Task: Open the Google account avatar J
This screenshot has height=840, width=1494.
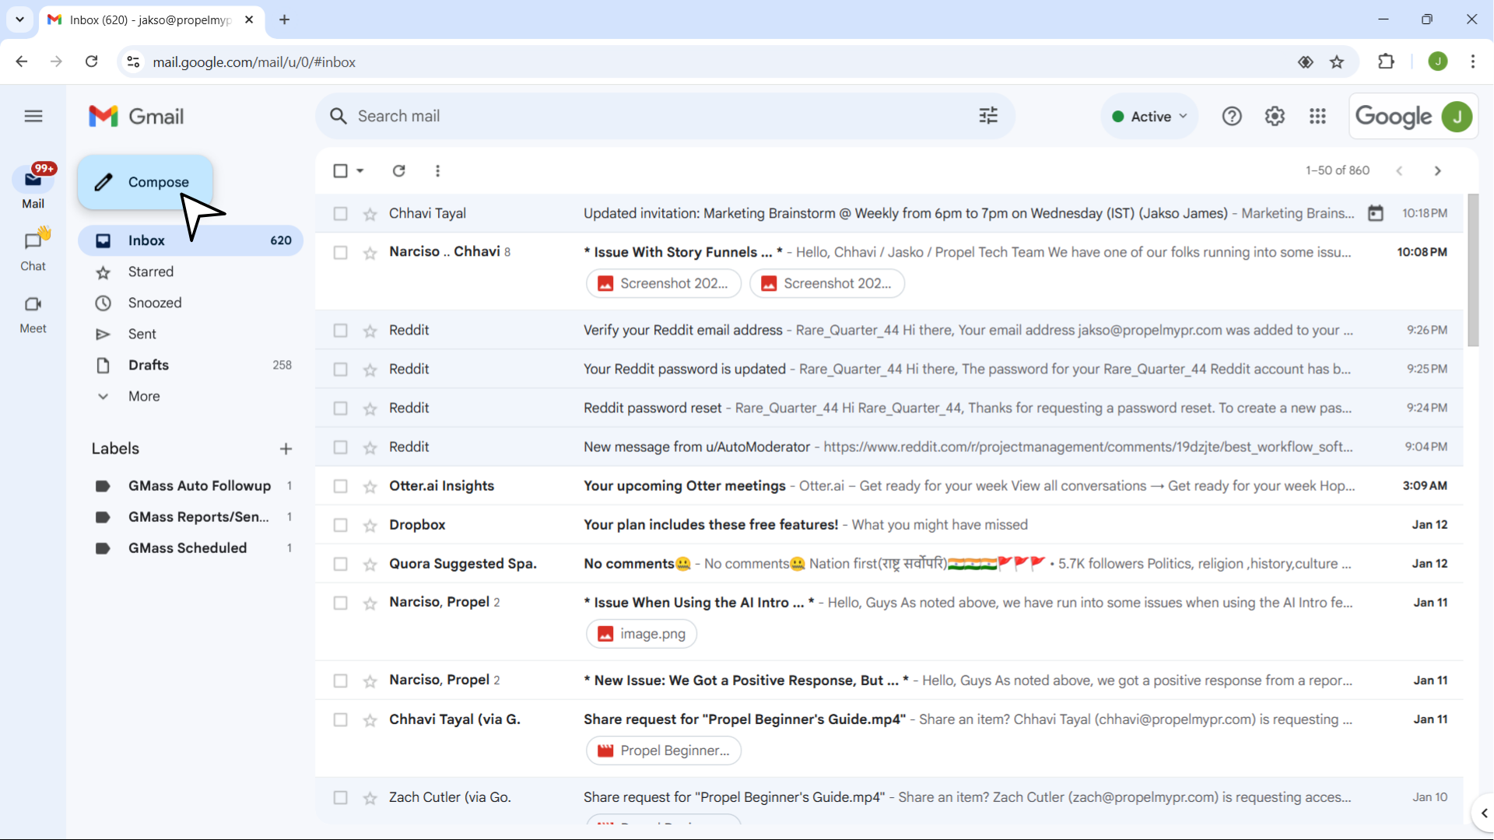Action: tap(1457, 117)
